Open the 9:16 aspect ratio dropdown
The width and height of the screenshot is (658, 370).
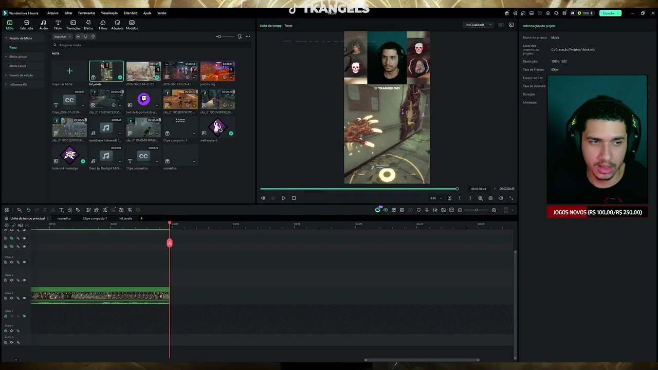[435, 198]
